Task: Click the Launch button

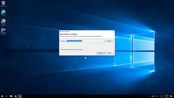Action: 101,53
